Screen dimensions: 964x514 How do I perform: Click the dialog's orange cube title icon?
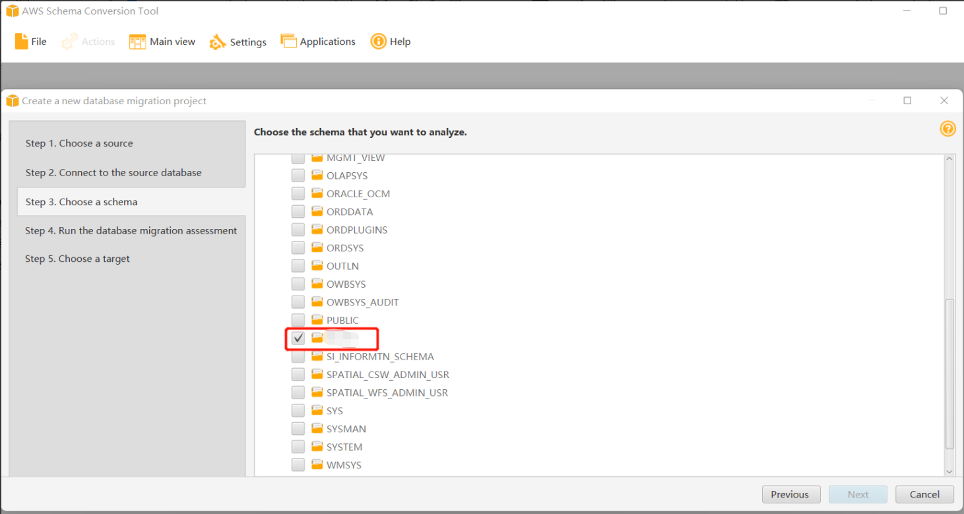click(x=12, y=101)
